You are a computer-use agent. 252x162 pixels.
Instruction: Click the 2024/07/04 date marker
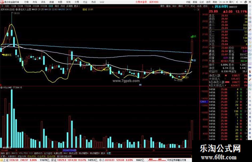pos(69,150)
